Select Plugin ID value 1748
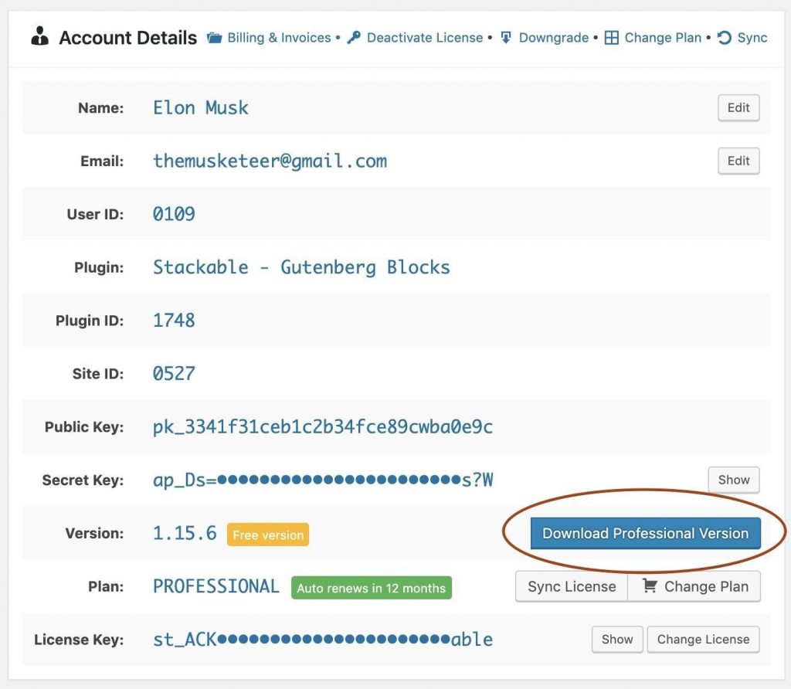Viewport: 791px width, 689px height. (x=174, y=321)
